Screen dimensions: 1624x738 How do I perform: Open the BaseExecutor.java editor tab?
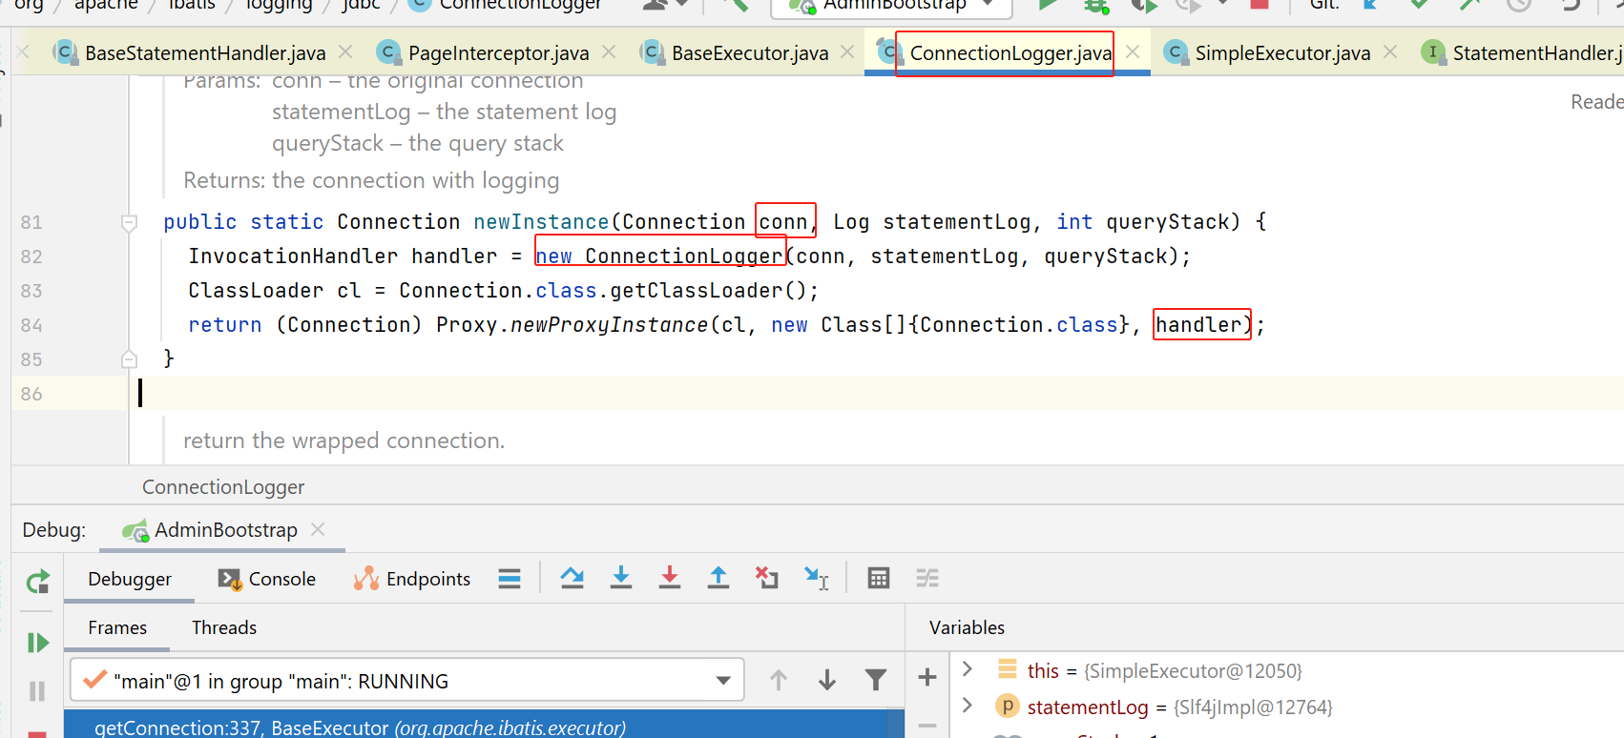pos(749,53)
